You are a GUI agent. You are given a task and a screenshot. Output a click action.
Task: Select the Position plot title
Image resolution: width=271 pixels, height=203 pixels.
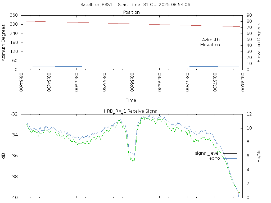[132, 12]
